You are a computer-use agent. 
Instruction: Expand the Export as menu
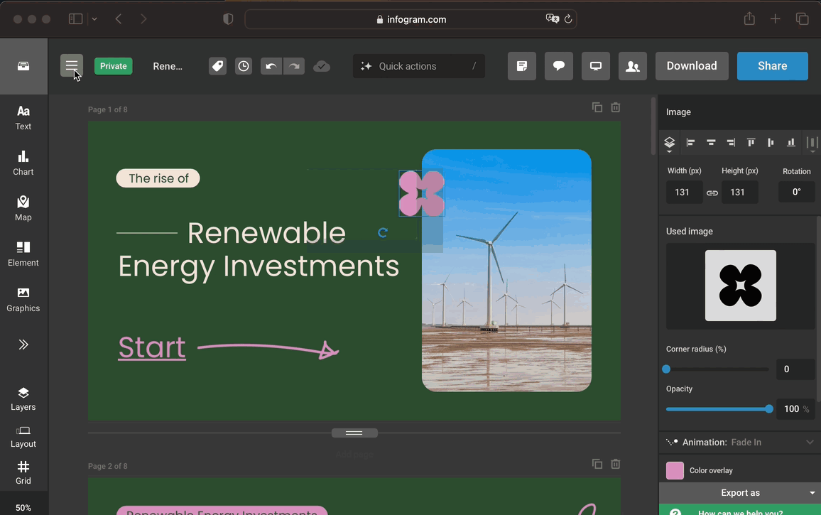[740, 493]
